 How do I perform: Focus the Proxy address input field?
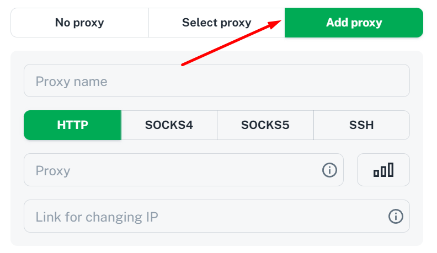coord(184,170)
